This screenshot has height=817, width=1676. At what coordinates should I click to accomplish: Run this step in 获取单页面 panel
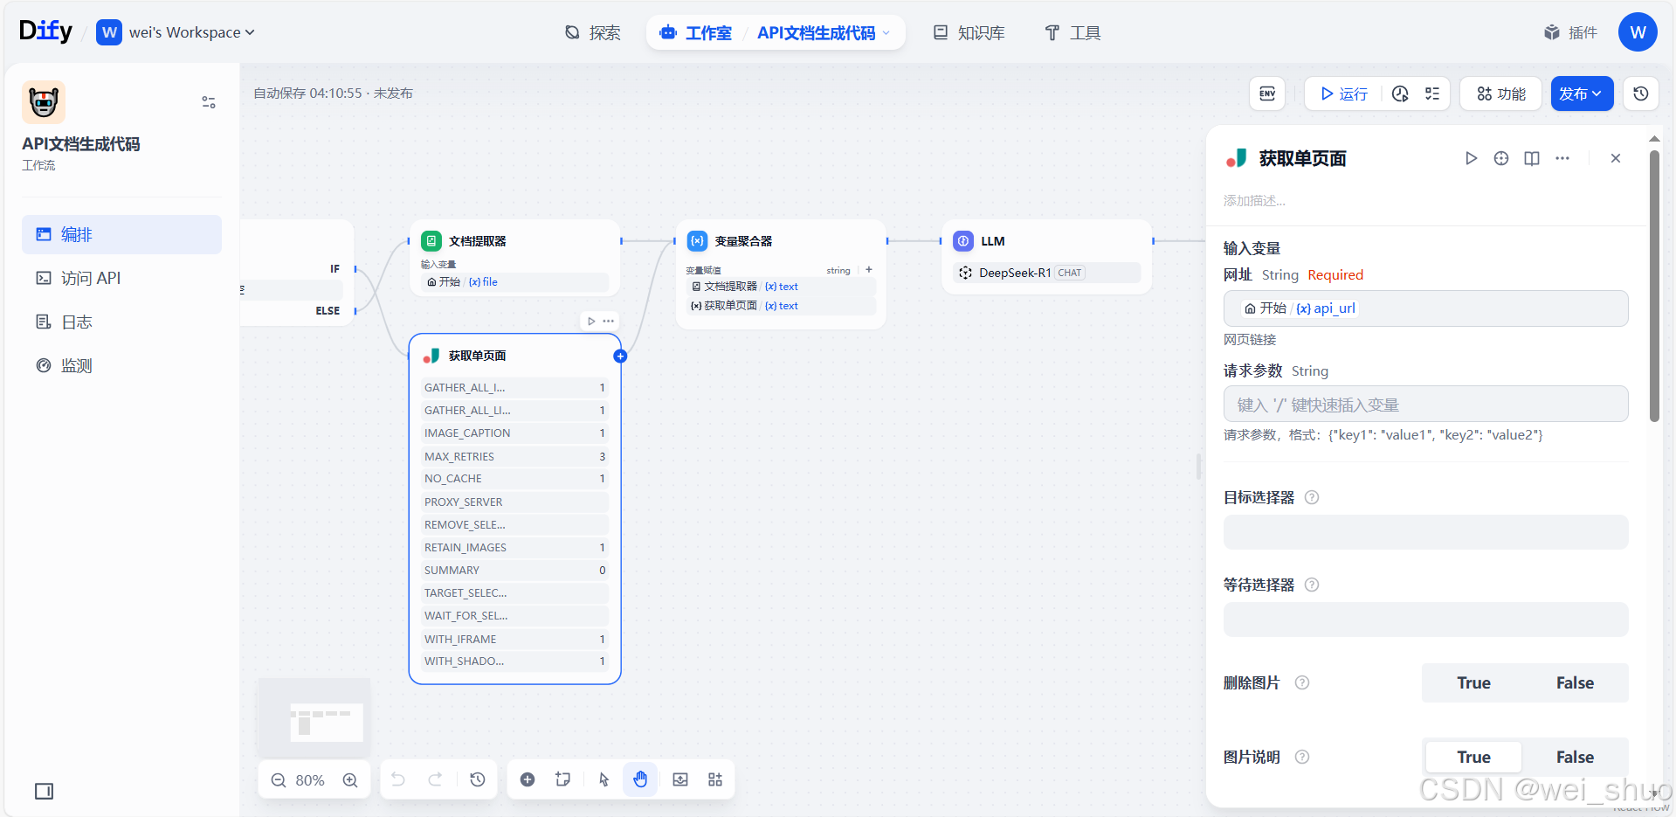point(1471,158)
